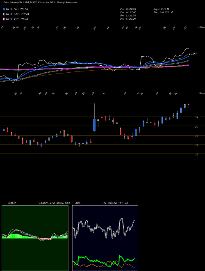This screenshot has height=271, width=205.
Task: Click the 'Pre C: 22.29' value
Action: coord(128,19)
